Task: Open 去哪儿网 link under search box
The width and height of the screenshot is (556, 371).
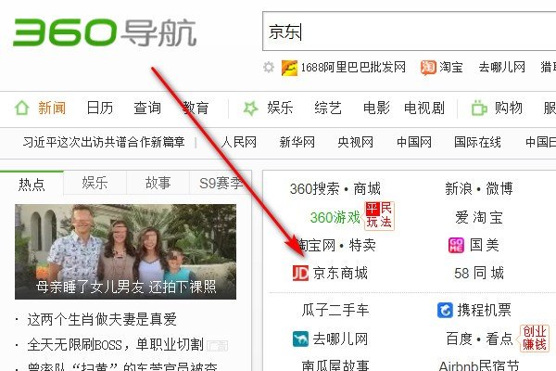Action: tap(501, 67)
